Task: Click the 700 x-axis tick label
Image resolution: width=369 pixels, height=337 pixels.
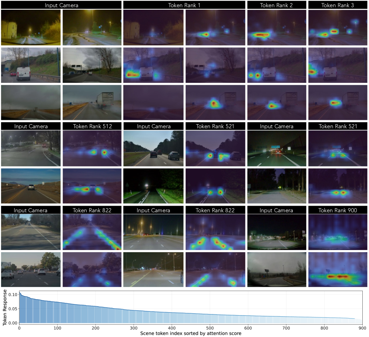Action: tap(286, 328)
